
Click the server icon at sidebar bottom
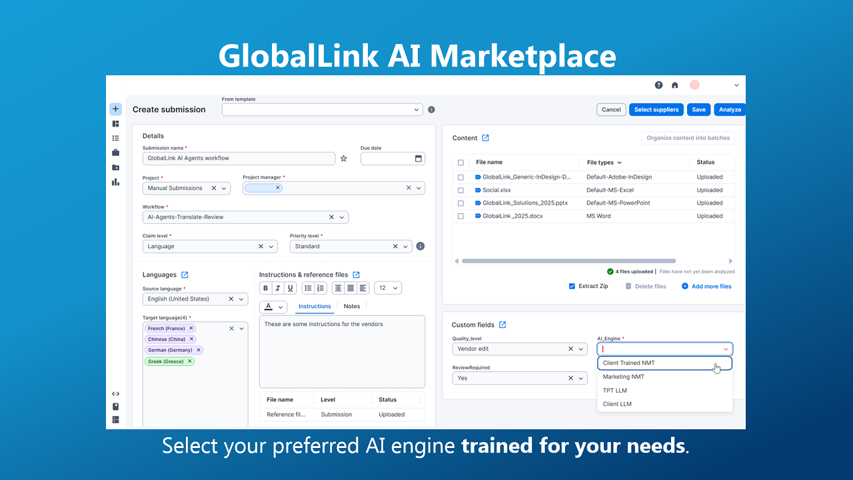(x=115, y=419)
